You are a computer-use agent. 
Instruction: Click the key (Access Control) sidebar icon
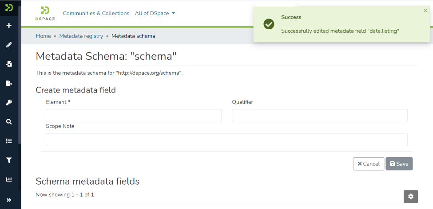(9, 103)
